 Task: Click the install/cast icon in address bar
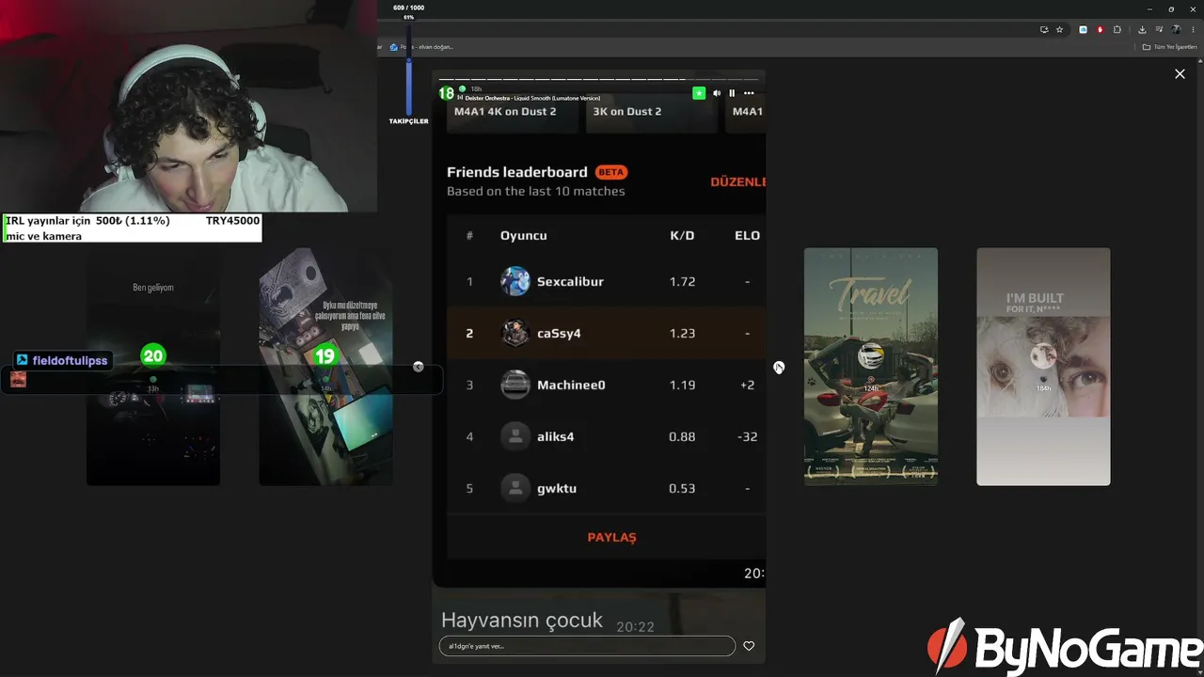(x=1044, y=30)
